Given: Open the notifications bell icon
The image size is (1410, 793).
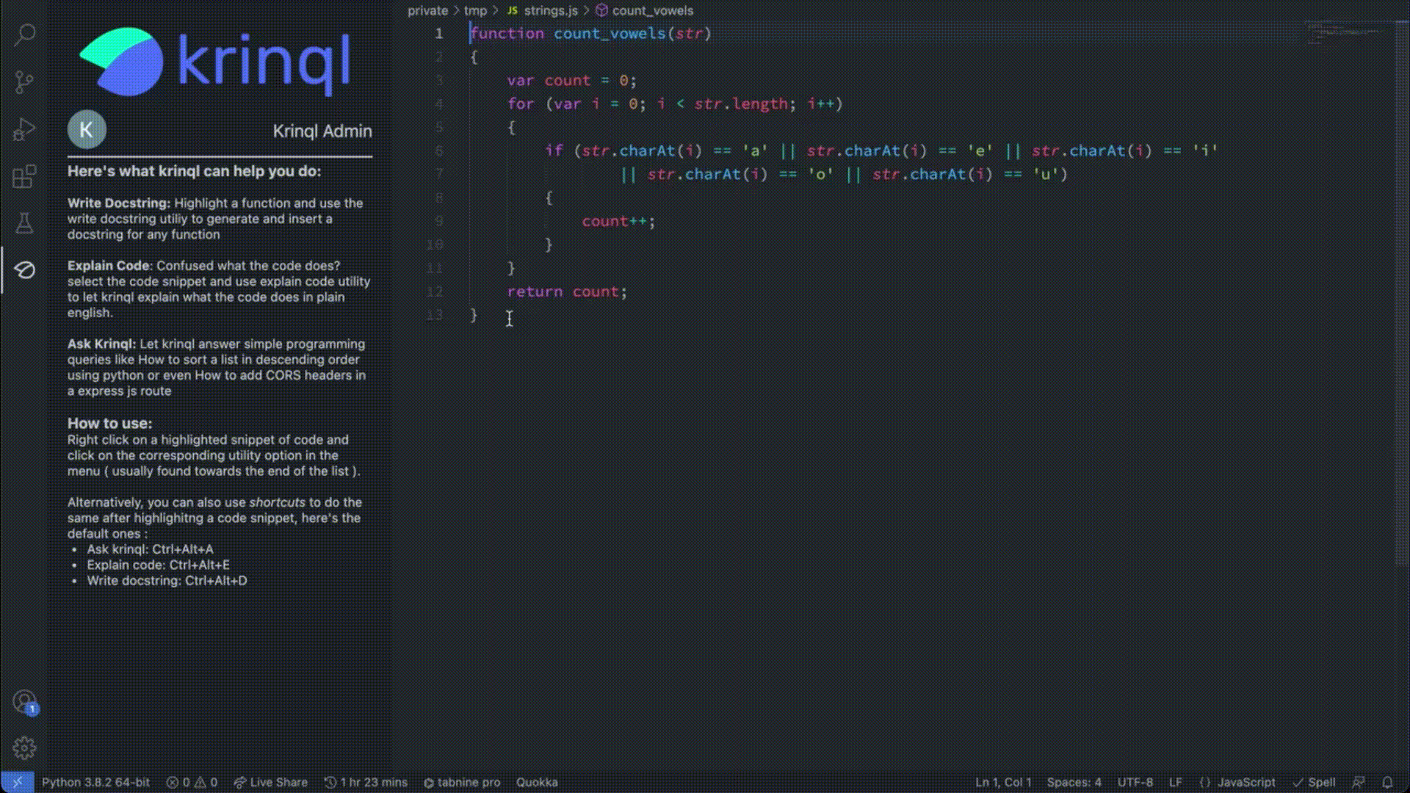Looking at the screenshot, I should 1387,782.
